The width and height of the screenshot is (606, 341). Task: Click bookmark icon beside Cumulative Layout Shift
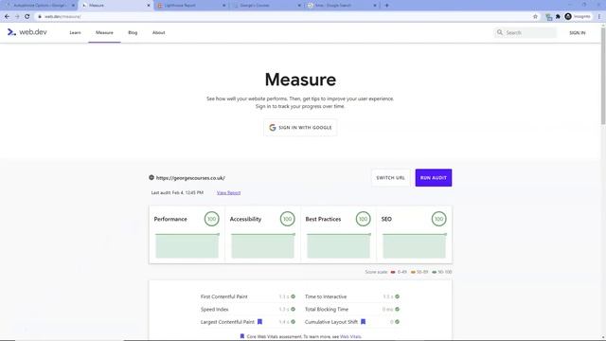[x=364, y=322]
